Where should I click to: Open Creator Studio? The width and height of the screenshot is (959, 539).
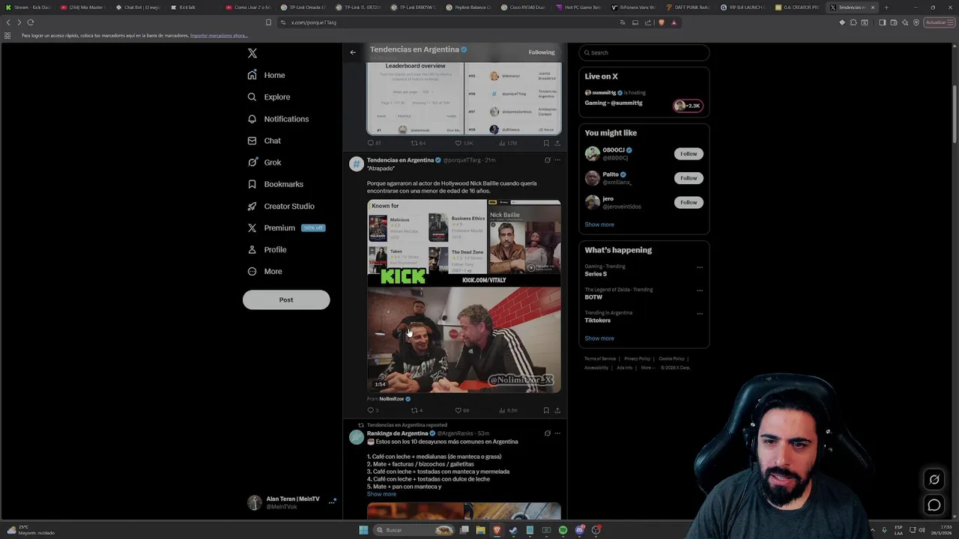point(281,206)
